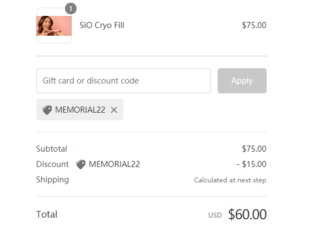Viewport: 314px width, 228px height.
Task: Click the Apply button
Action: pos(242,81)
